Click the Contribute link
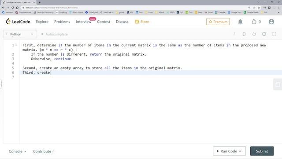Image resolution: width=282 pixels, height=159 pixels. (43, 151)
